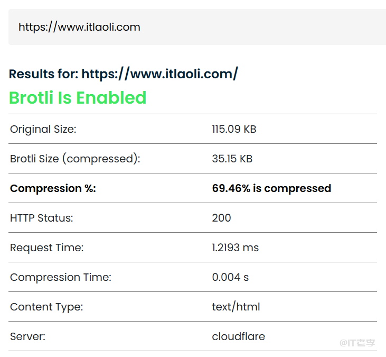This screenshot has height=357, width=386.
Task: Select the 'Content Type:' label
Action: click(x=46, y=307)
